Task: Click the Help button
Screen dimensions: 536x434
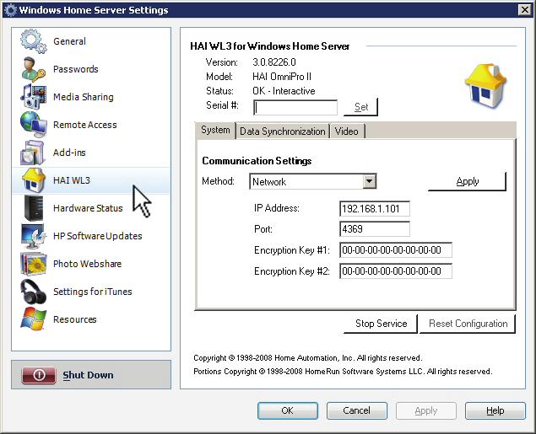Action: 495,410
